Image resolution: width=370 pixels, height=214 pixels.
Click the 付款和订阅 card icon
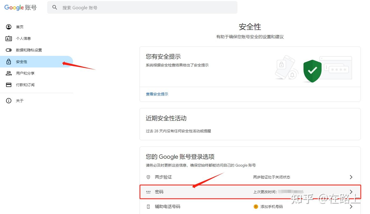pyautogui.click(x=9, y=85)
